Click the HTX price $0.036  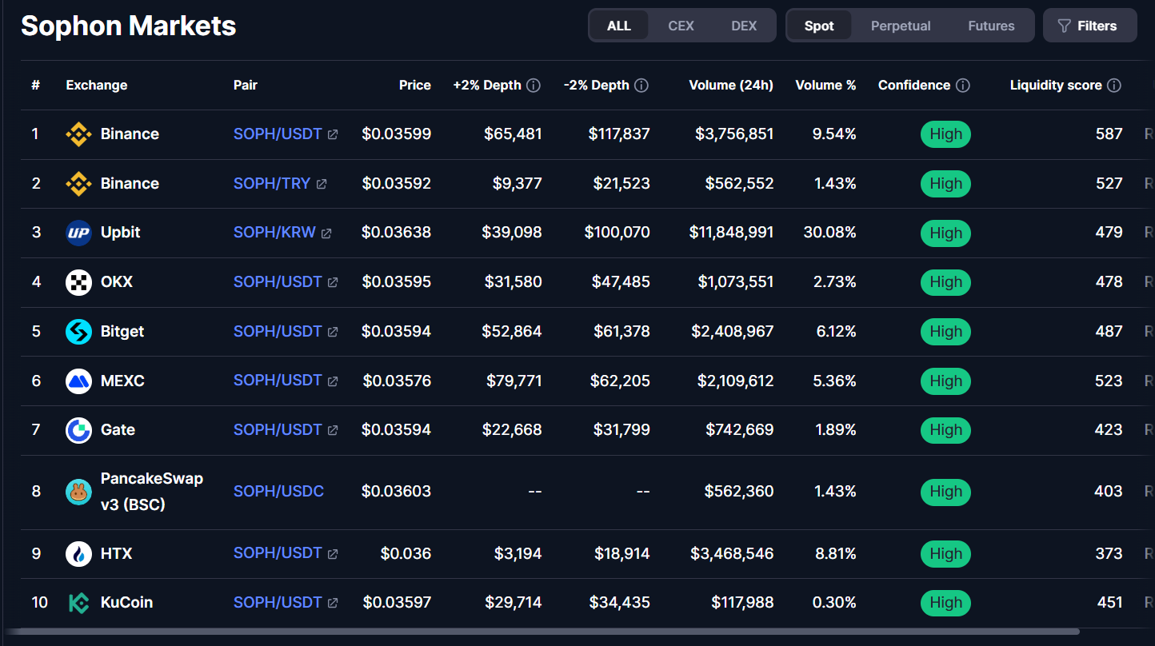pyautogui.click(x=406, y=553)
